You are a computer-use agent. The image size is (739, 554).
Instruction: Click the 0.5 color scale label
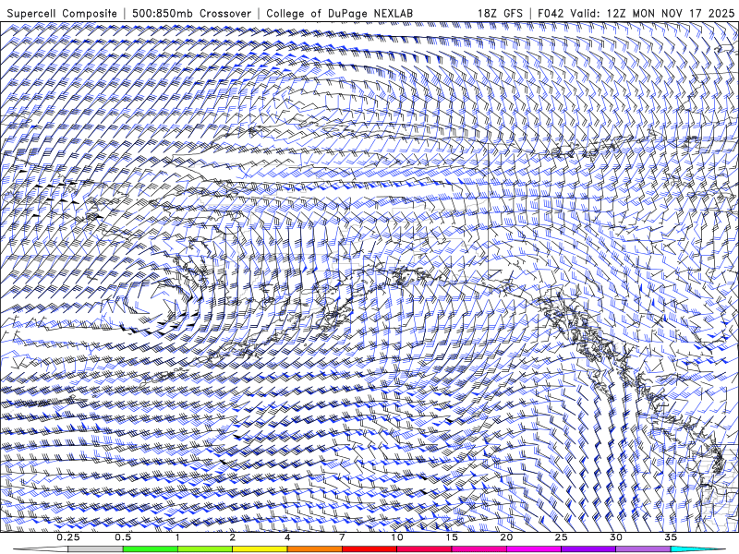click(123, 537)
